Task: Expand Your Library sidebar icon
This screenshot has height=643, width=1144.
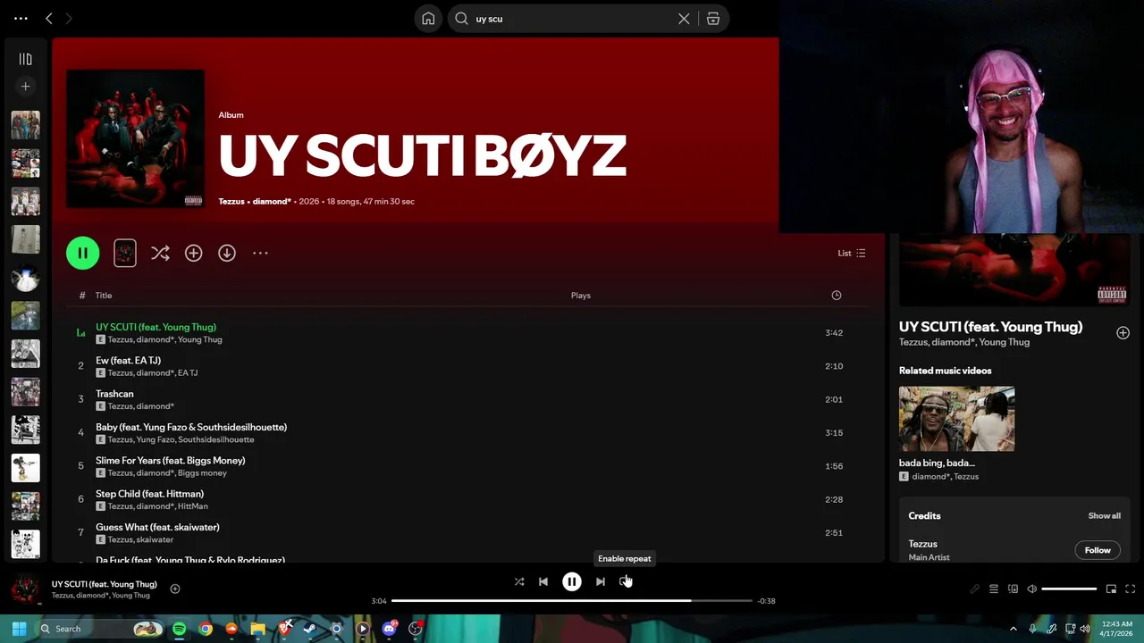Action: click(25, 59)
